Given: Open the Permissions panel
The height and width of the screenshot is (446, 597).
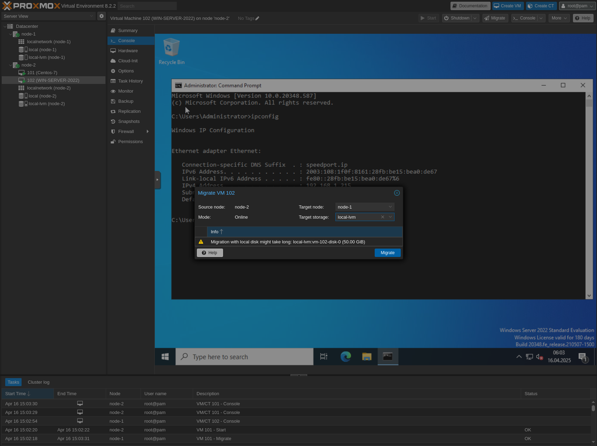Looking at the screenshot, I should (x=130, y=141).
